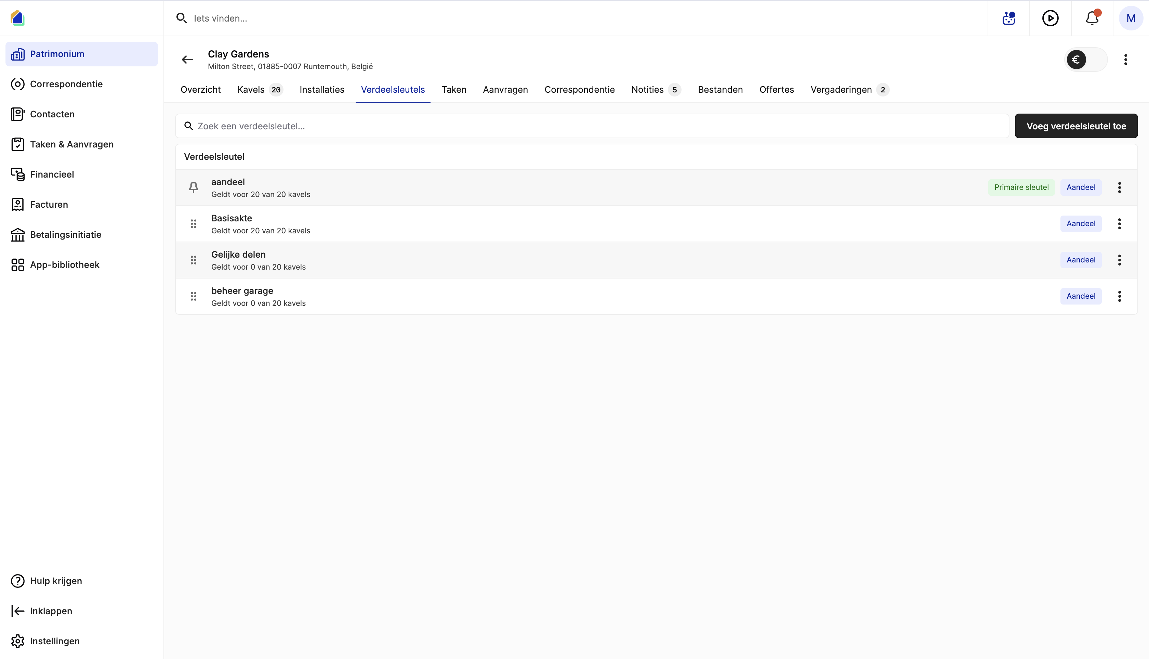Click drag handle of beheer garage row

click(194, 296)
